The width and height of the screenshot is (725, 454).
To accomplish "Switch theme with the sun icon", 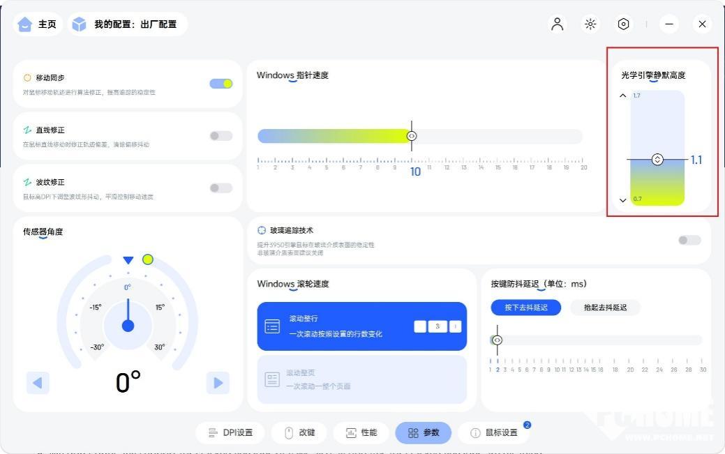I will [590, 24].
